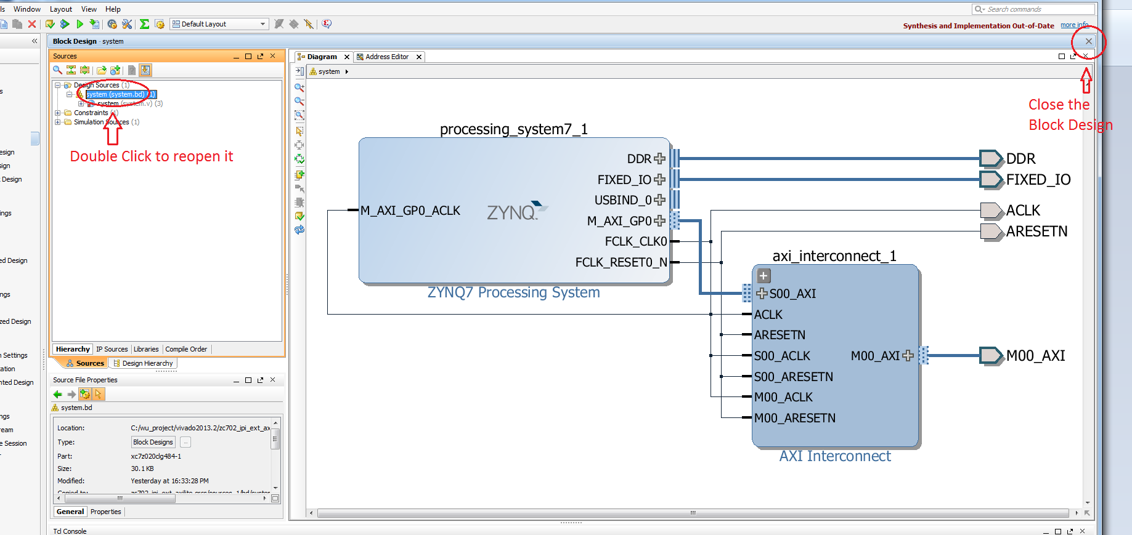Click the green back arrow in Source File Properties
Screen dimensions: 1132x535
(58, 394)
